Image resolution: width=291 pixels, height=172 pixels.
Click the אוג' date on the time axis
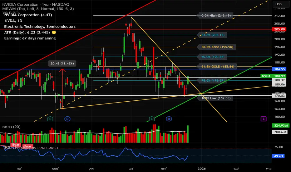point(19,169)
